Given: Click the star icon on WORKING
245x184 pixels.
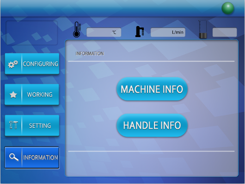Looking at the screenshot, I should coord(13,95).
